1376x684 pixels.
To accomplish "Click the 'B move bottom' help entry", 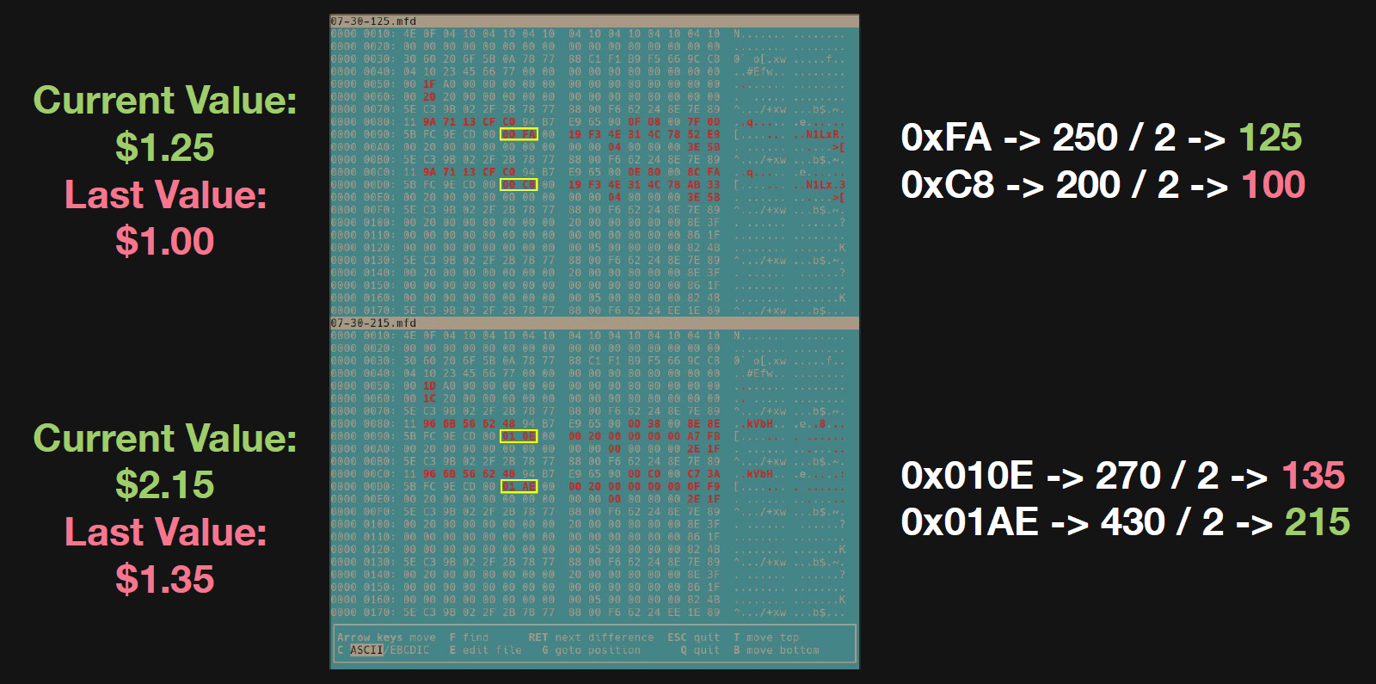I will 776,650.
